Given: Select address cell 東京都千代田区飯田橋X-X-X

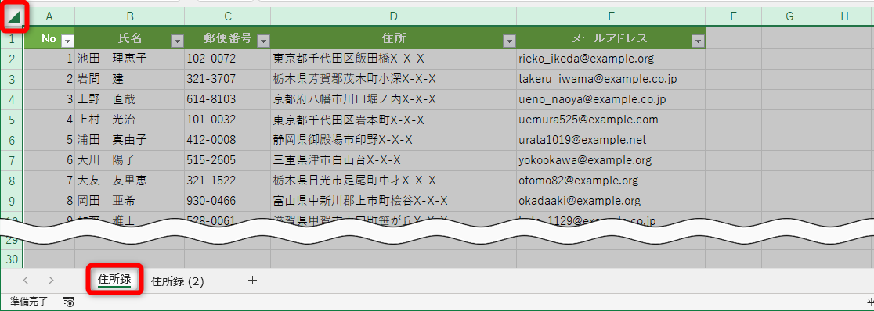Looking at the screenshot, I should click(x=393, y=59).
